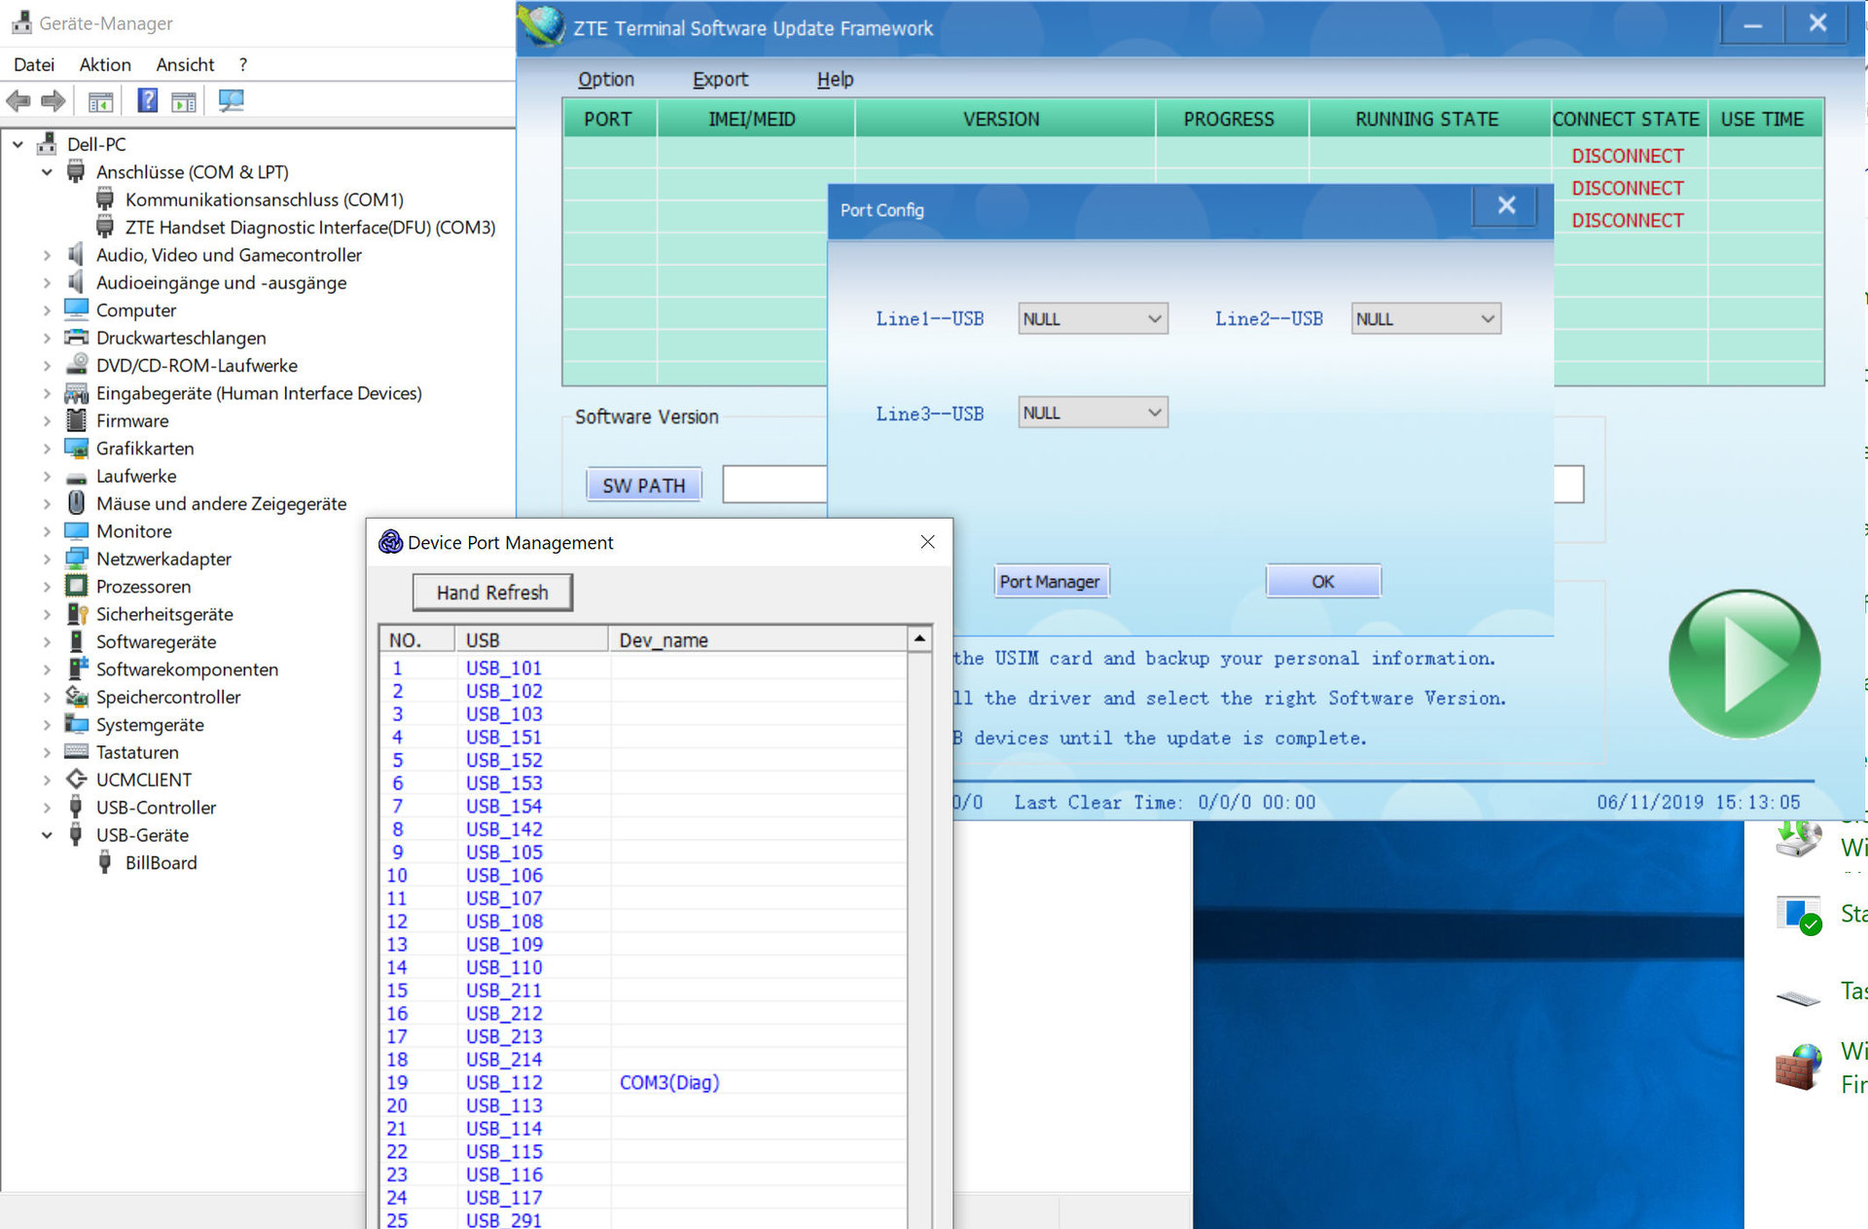Select ZTE Handset Diagnostic Interface(DFU) (COM3)
1868x1229 pixels.
point(310,227)
